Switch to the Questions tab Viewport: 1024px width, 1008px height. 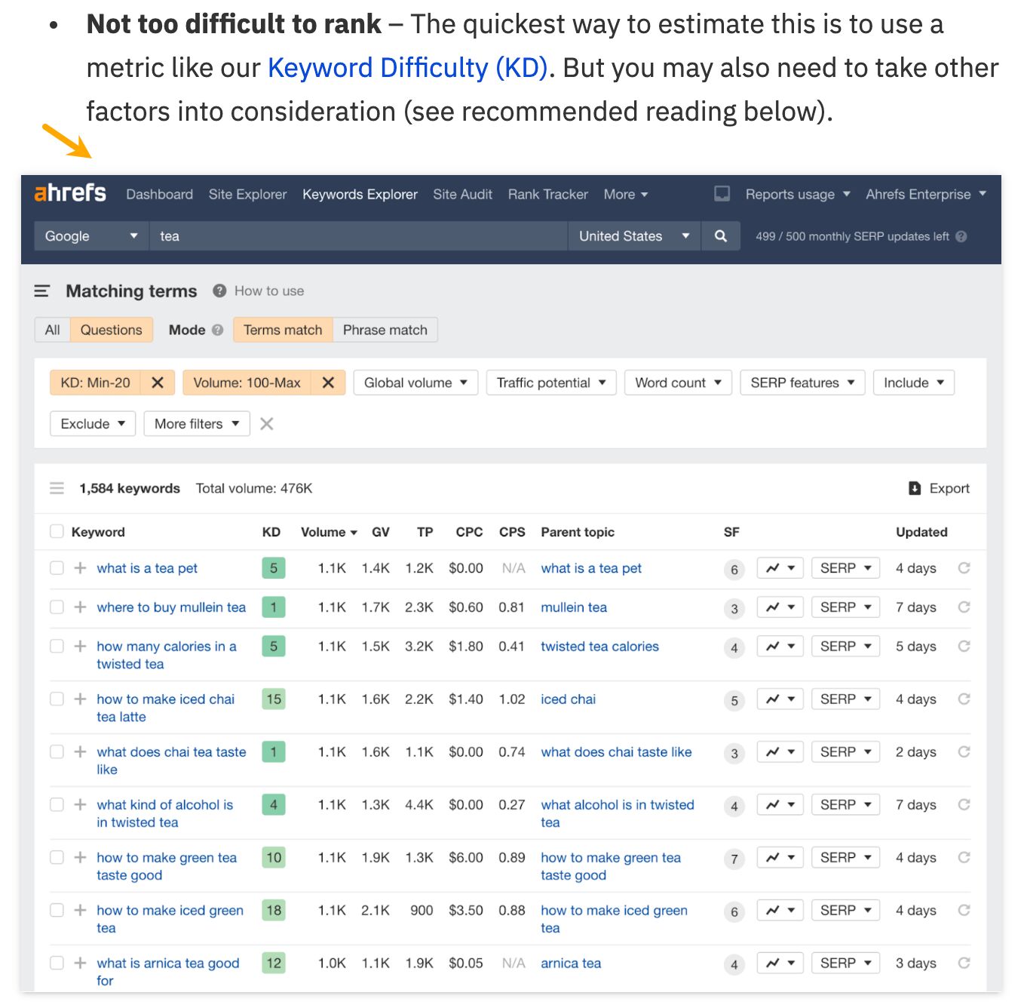[111, 330]
